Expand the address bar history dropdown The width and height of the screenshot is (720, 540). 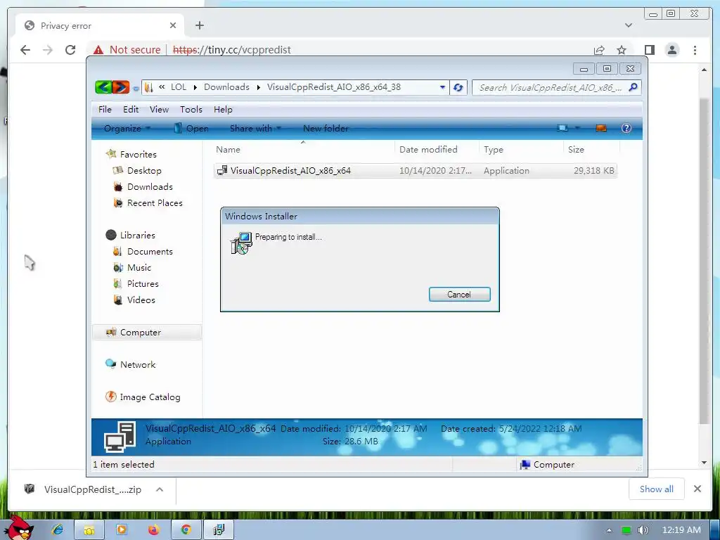pyautogui.click(x=442, y=87)
